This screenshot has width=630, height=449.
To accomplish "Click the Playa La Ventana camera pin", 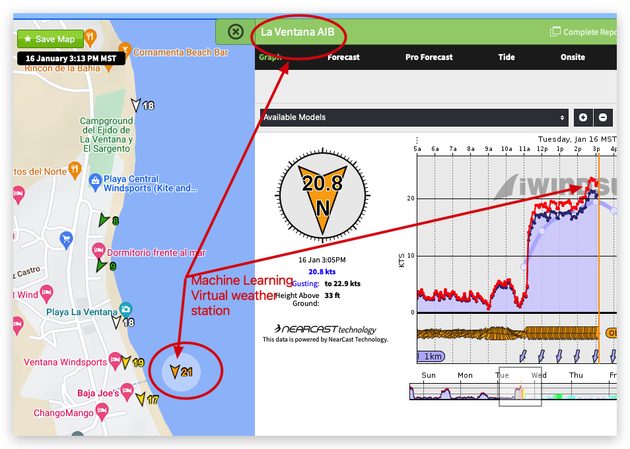I will 125,309.
